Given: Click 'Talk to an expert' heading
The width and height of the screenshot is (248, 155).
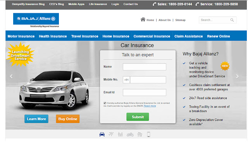Looking at the screenshot, I should 138,55.
